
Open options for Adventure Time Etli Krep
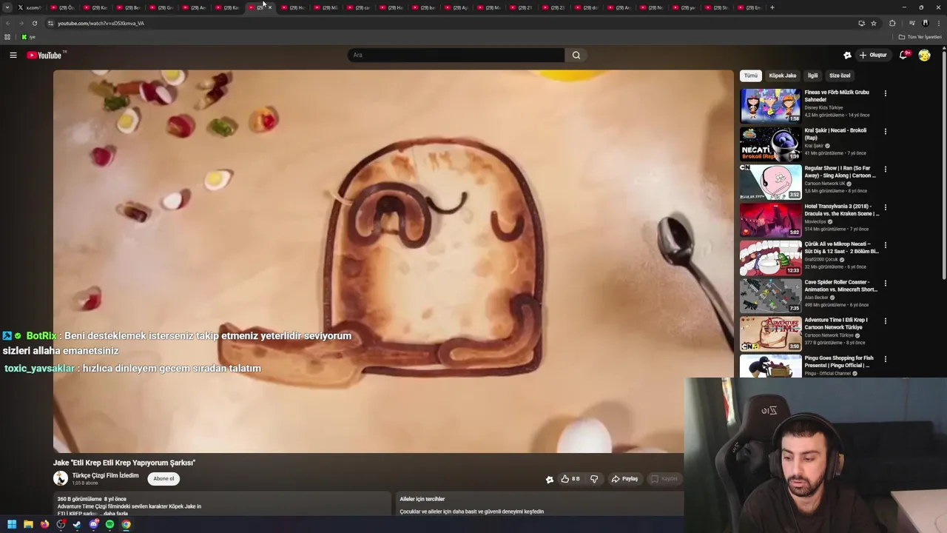(x=885, y=321)
